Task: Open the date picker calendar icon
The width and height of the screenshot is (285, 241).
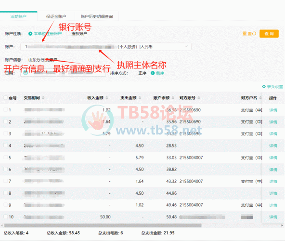Action: point(26,73)
